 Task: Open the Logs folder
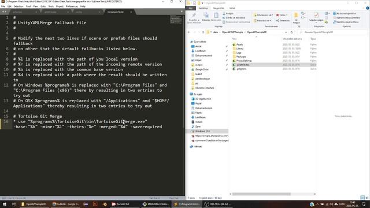point(239,53)
